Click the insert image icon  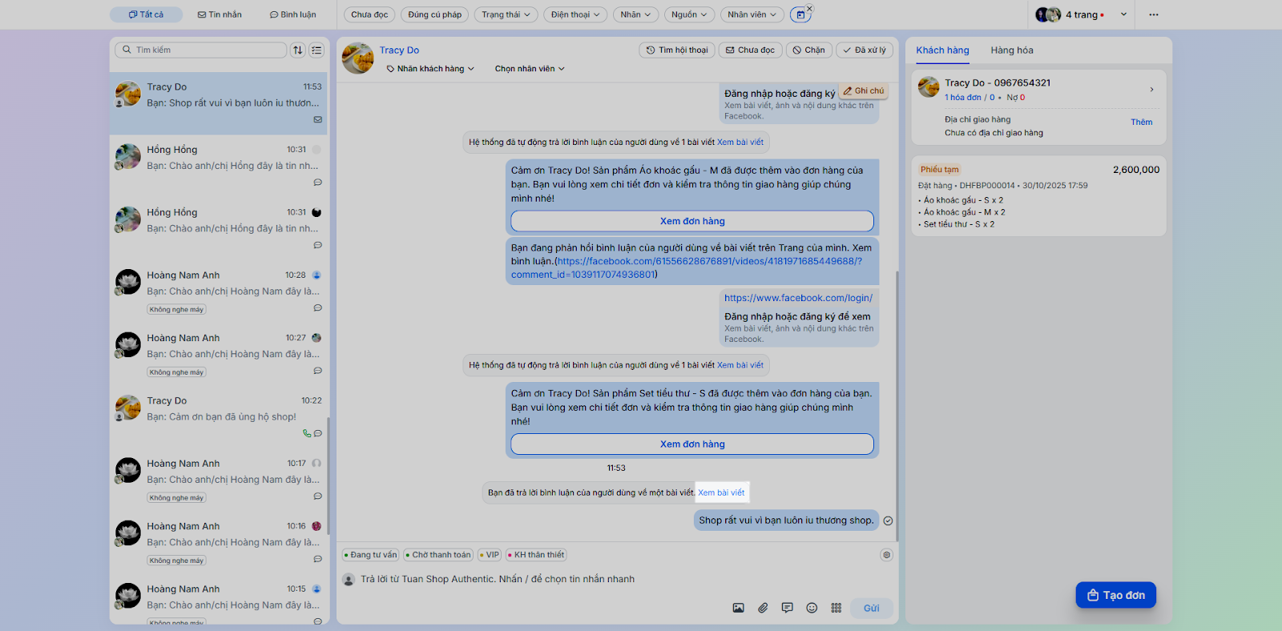tap(739, 608)
